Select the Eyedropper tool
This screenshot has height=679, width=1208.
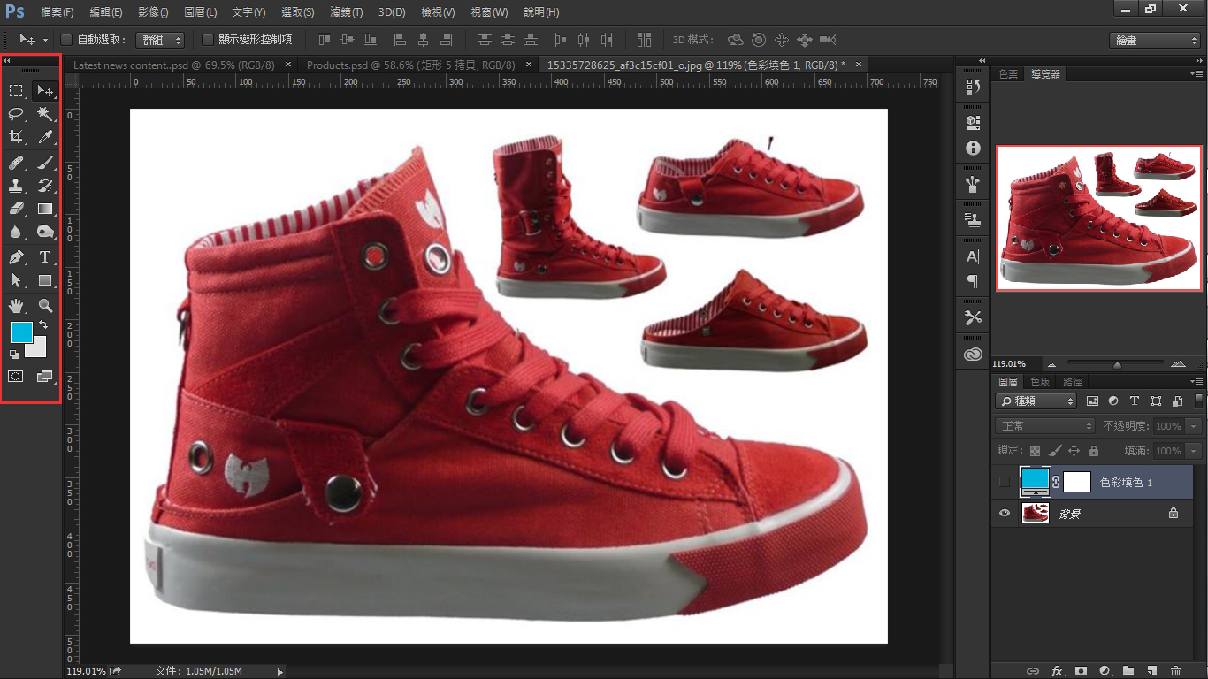coord(44,137)
